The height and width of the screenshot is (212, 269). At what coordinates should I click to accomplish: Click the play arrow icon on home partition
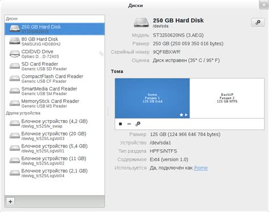coord(186,115)
